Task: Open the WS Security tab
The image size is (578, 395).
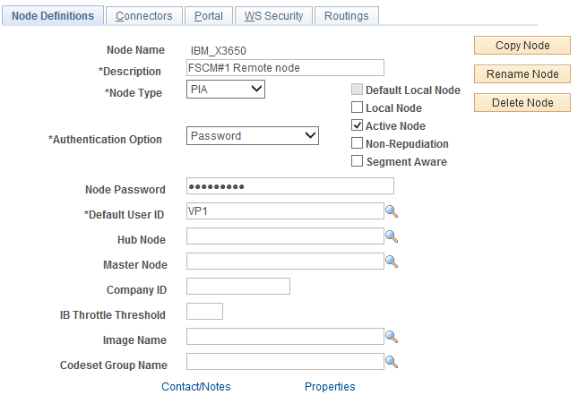Action: click(273, 16)
